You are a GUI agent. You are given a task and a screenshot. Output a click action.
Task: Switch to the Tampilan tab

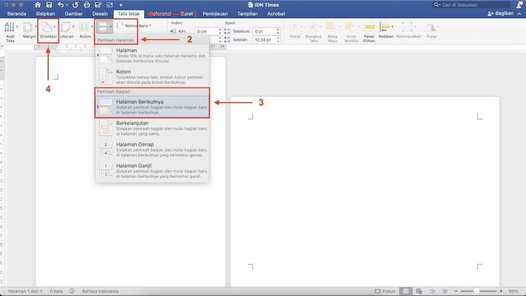click(x=247, y=14)
